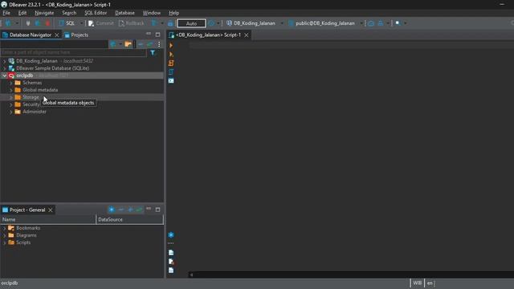The height and width of the screenshot is (289, 514).
Task: Expand the Storage folder
Action: point(10,97)
